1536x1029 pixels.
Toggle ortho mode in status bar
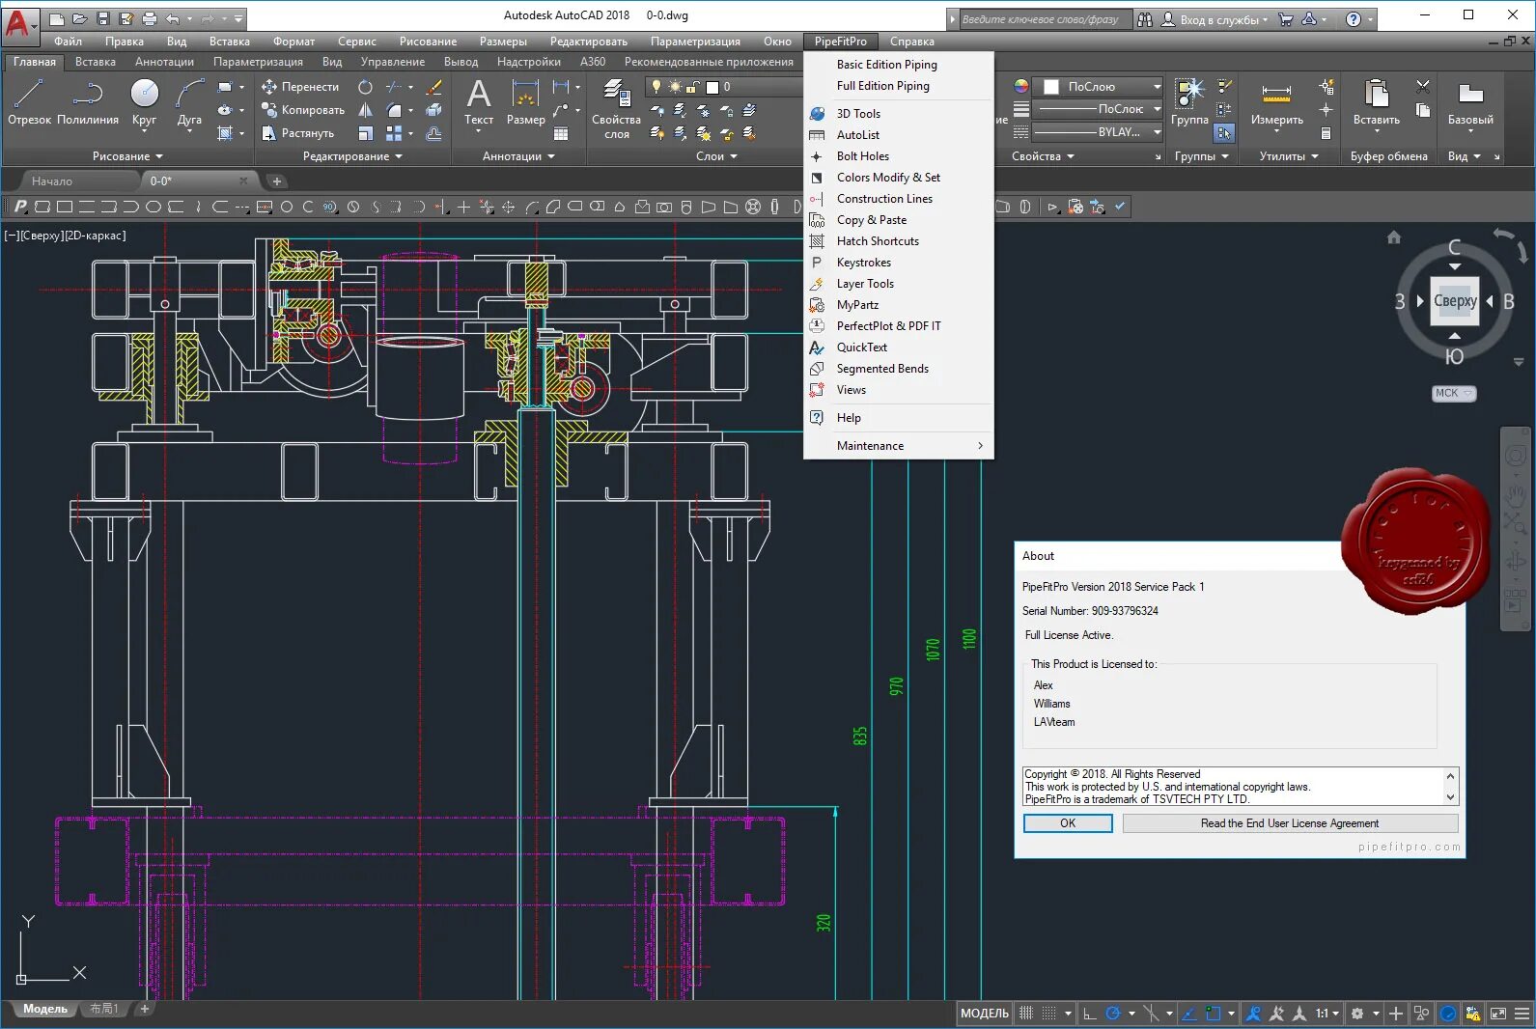(1089, 1014)
